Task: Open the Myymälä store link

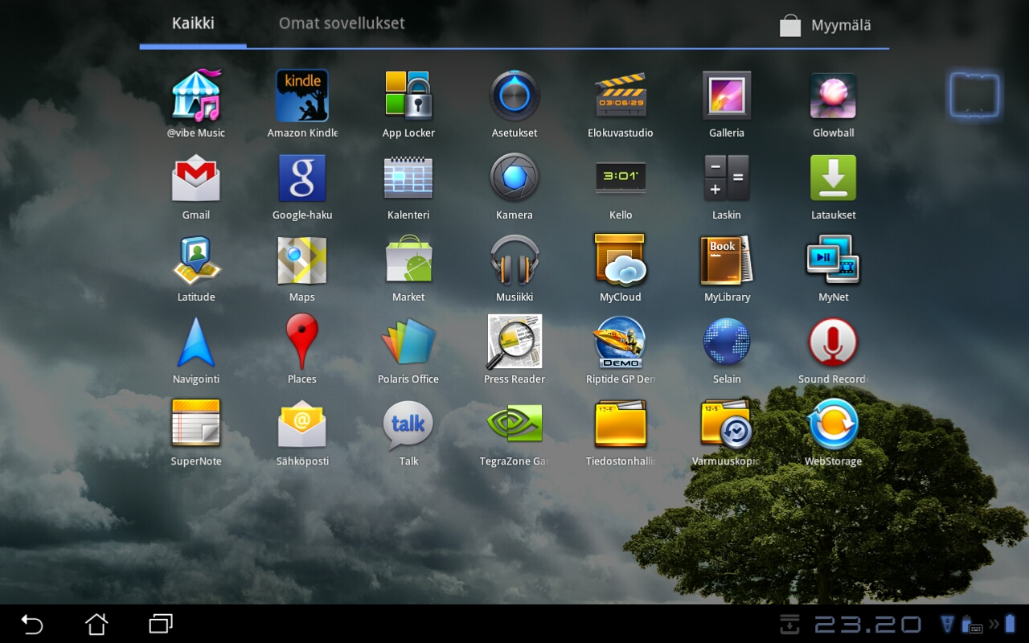Action: pos(826,26)
